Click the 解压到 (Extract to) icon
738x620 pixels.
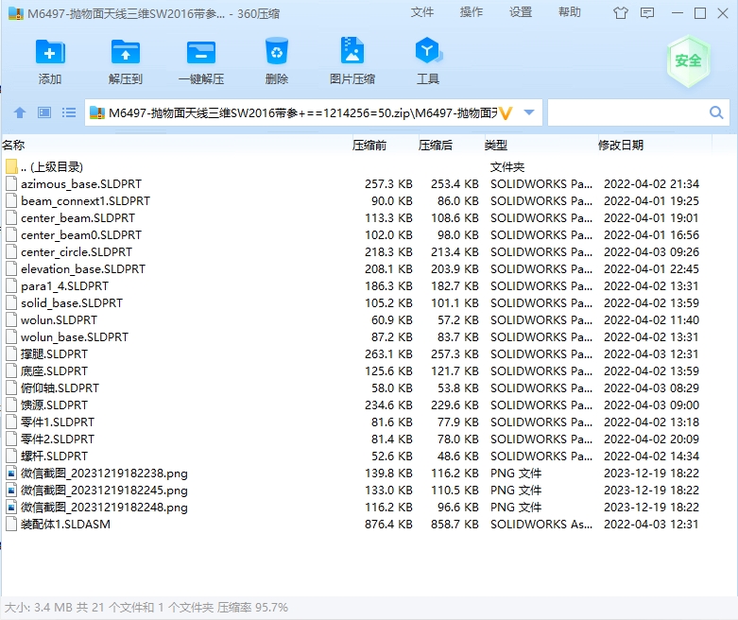[125, 52]
